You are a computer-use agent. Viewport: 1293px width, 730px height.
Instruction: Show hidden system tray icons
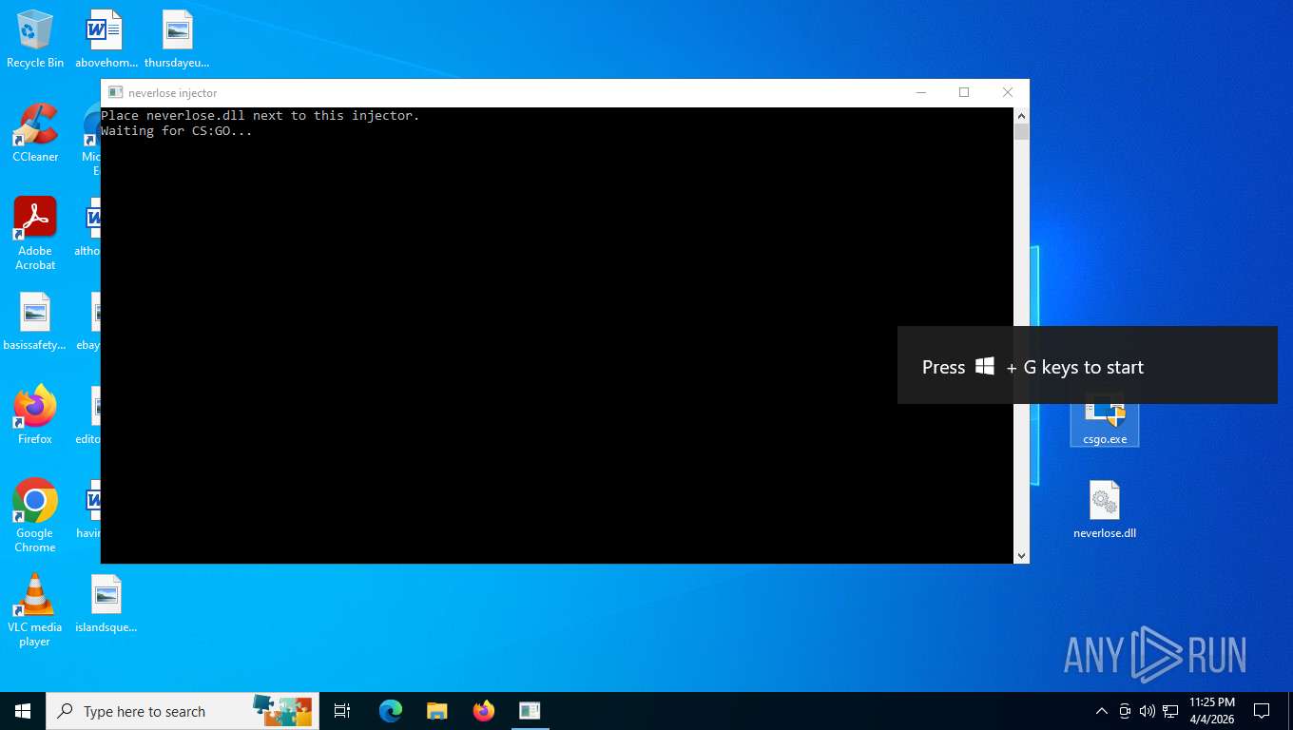tap(1102, 711)
